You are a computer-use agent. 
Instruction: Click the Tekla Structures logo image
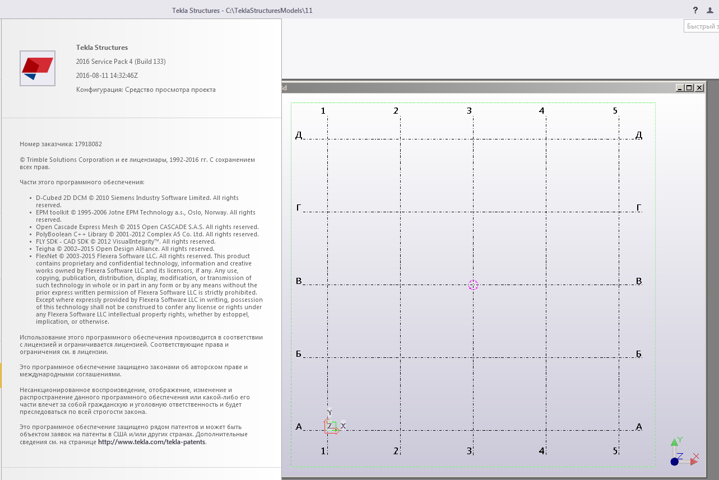38,68
